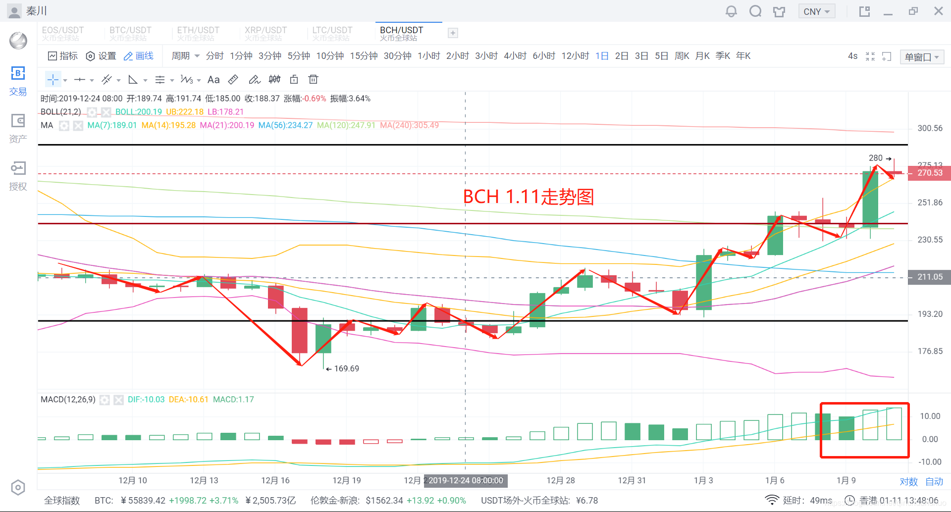The width and height of the screenshot is (951, 512).
Task: Select the parallel channel line tool
Action: click(x=106, y=80)
